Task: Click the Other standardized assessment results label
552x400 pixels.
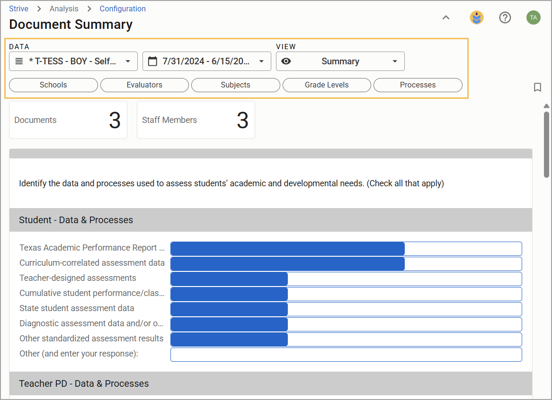Action: click(x=91, y=339)
